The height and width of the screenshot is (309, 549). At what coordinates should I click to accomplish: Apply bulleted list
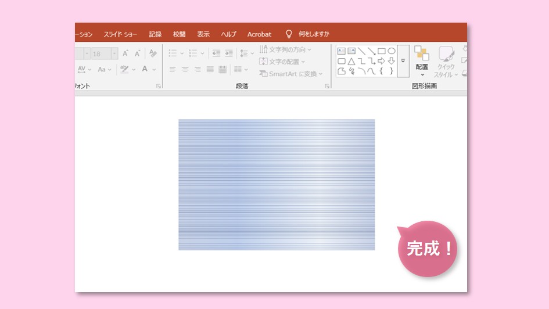coord(173,53)
